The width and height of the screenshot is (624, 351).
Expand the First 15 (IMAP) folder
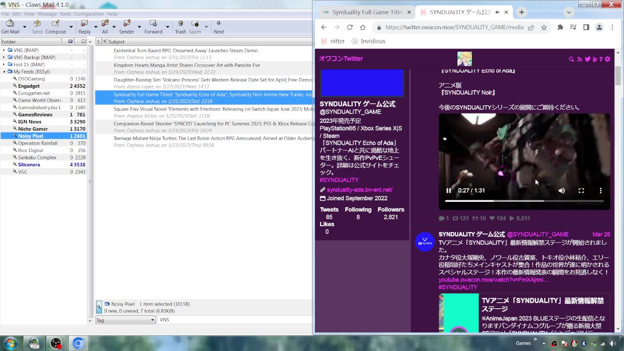4,64
